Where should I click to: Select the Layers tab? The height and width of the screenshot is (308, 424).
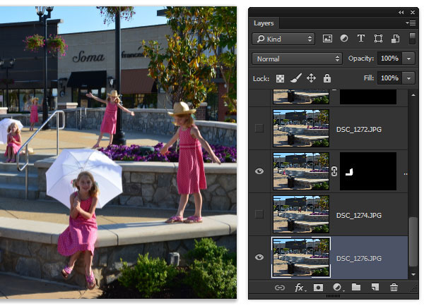[264, 23]
